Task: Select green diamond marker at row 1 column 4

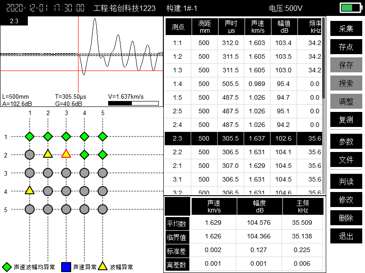Action: 84,136
